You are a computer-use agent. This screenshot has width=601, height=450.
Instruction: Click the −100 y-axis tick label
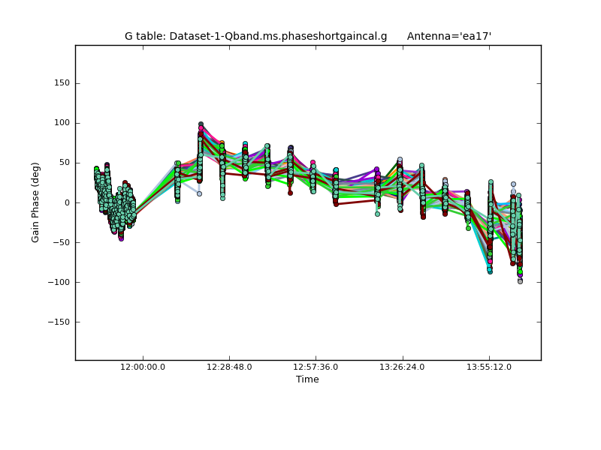(59, 283)
